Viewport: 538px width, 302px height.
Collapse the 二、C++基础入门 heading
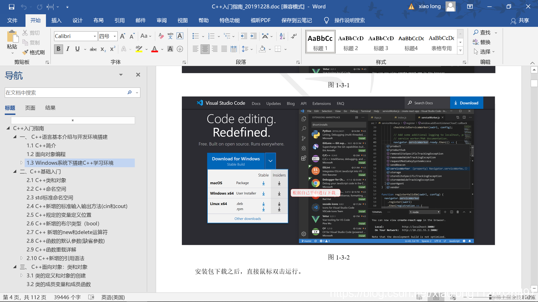(15, 171)
